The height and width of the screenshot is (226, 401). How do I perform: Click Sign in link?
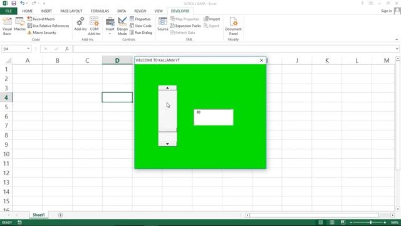click(x=387, y=11)
